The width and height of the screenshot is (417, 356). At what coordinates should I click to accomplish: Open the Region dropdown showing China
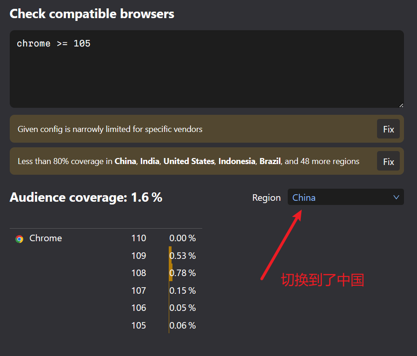pos(345,197)
